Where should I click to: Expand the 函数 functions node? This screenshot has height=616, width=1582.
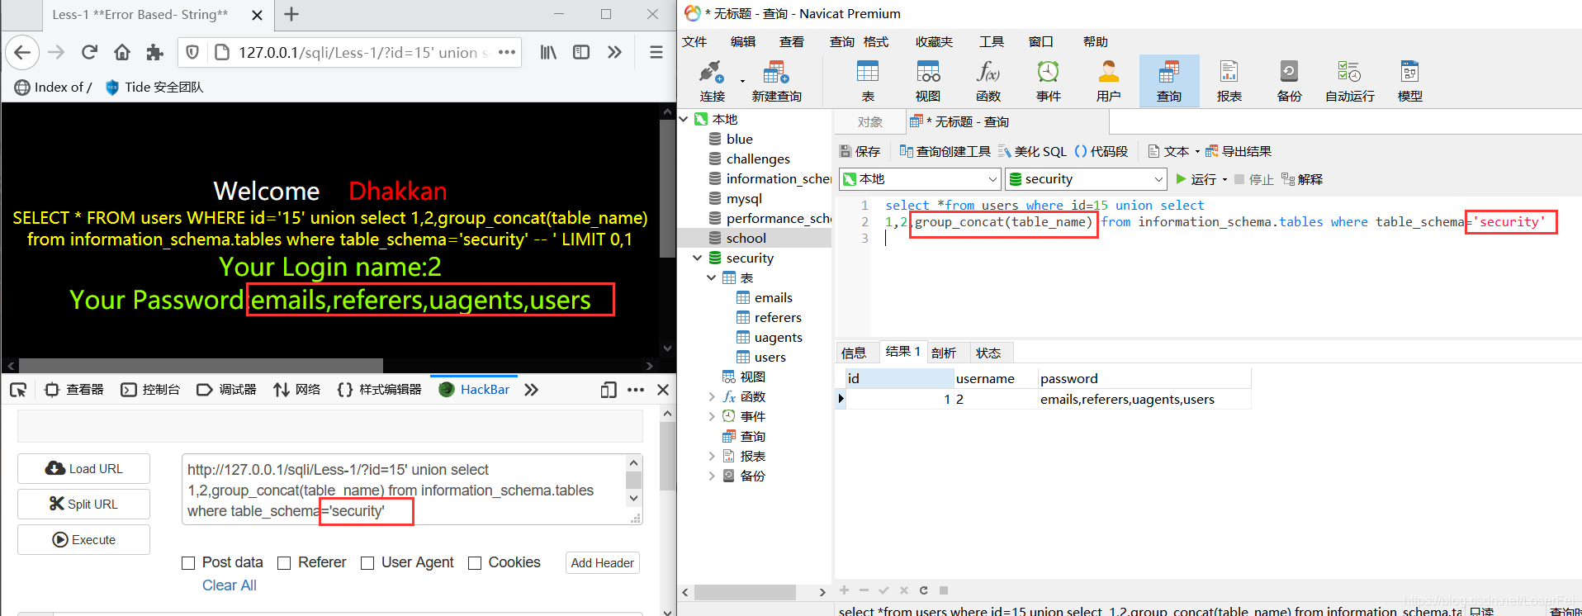click(712, 397)
